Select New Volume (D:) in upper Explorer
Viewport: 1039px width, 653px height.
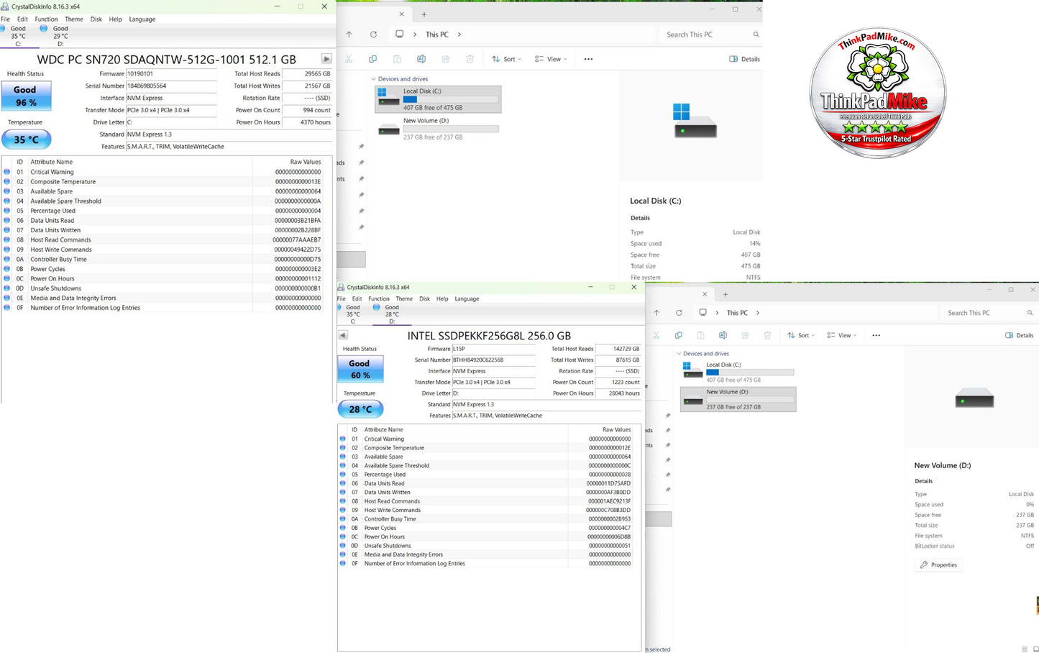click(438, 129)
